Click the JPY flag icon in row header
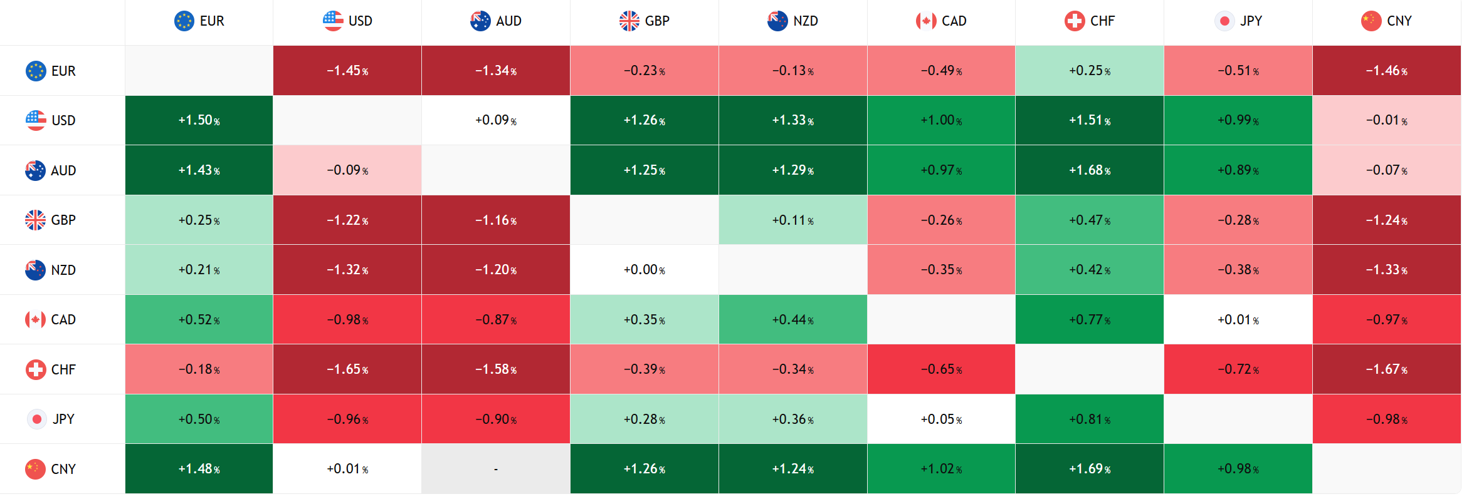This screenshot has height=499, width=1474. [36, 419]
